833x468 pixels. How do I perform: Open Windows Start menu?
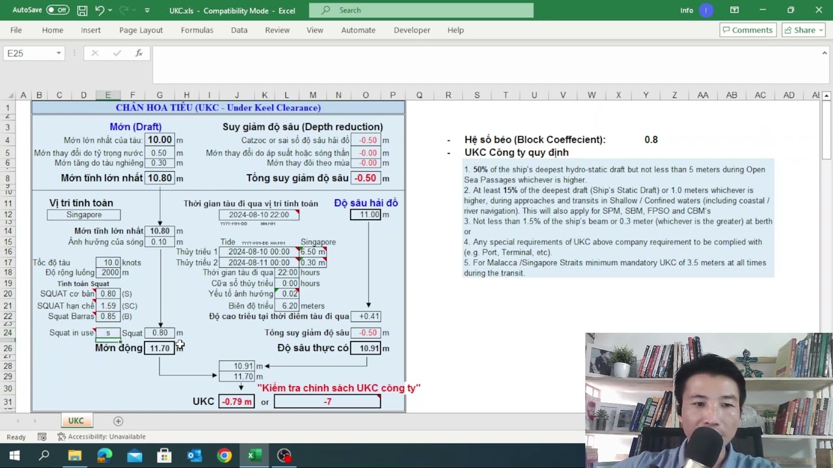coord(14,456)
